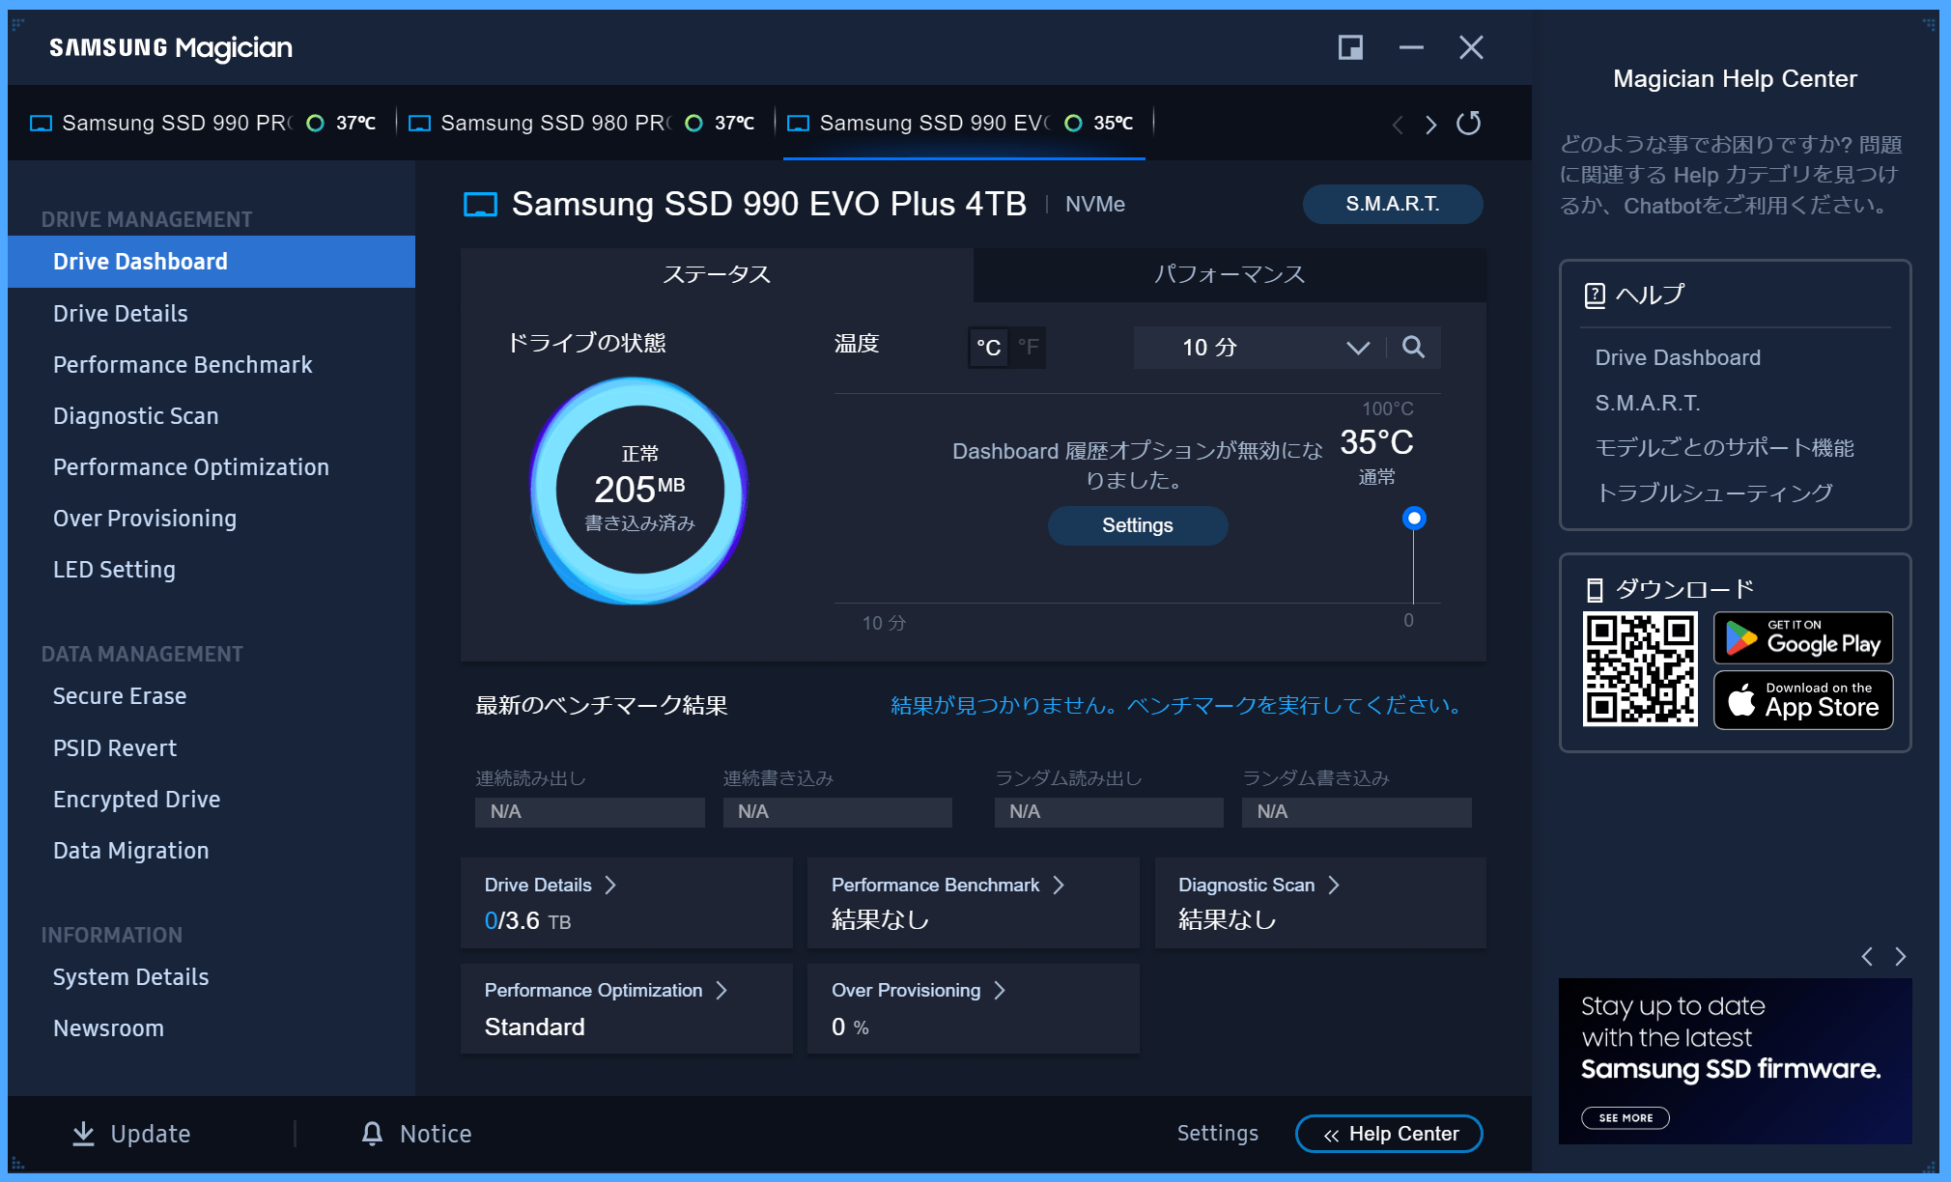
Task: Click the help question-mark icon
Action: pyautogui.click(x=1595, y=295)
